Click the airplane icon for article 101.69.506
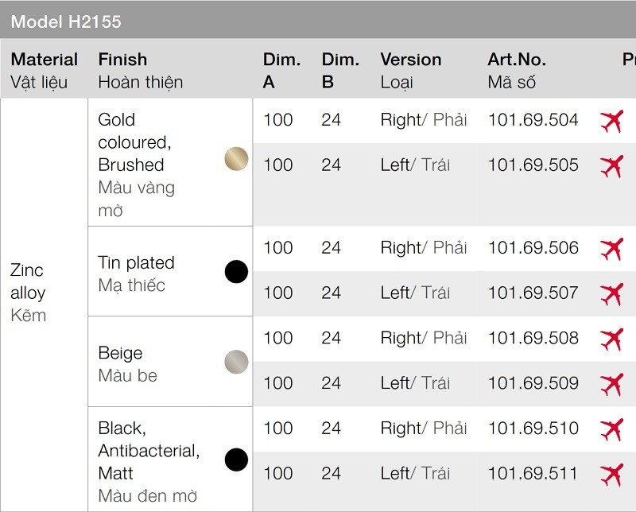The height and width of the screenshot is (512, 636). [611, 249]
